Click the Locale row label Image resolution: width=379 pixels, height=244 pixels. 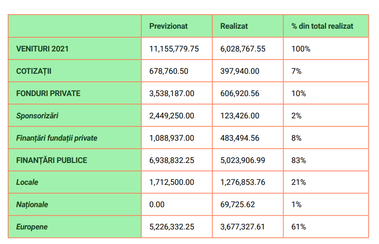click(x=27, y=182)
